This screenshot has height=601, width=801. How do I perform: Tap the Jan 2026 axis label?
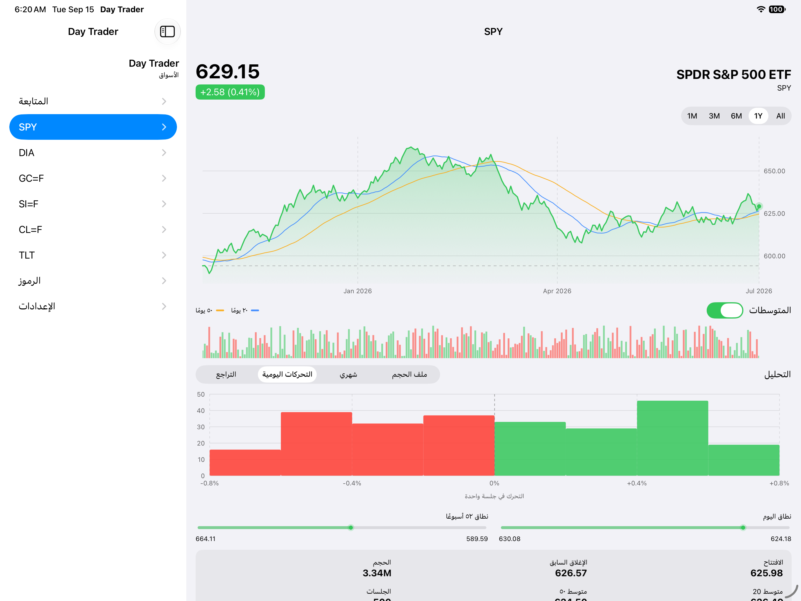[x=357, y=291]
